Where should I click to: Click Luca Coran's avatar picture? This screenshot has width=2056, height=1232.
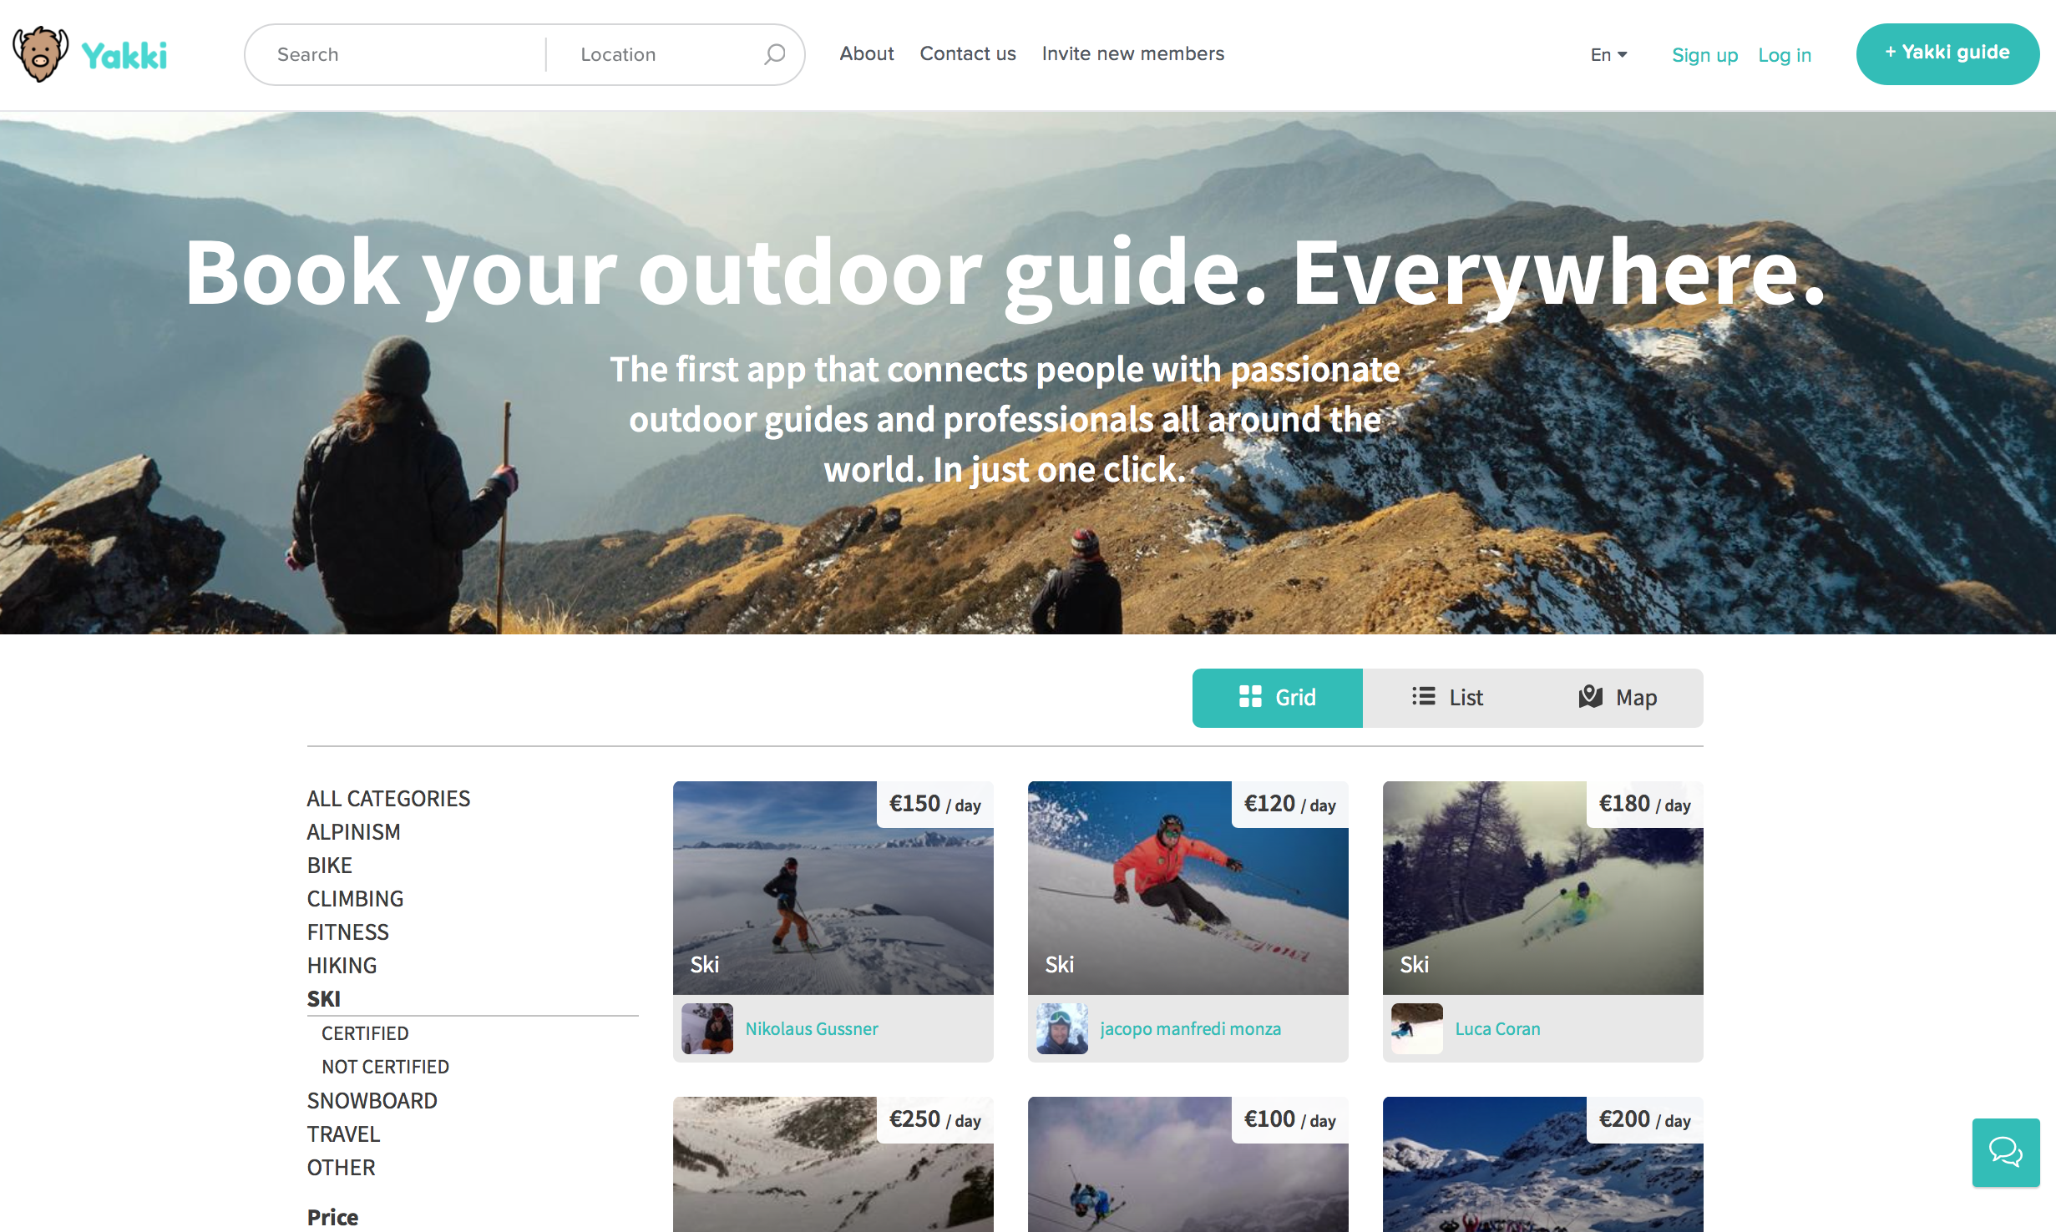(1417, 1028)
